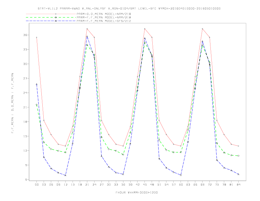Click the green dashed line legend sample
Image resolution: width=260 pixels, height=201 pixels.
(x=51, y=17)
